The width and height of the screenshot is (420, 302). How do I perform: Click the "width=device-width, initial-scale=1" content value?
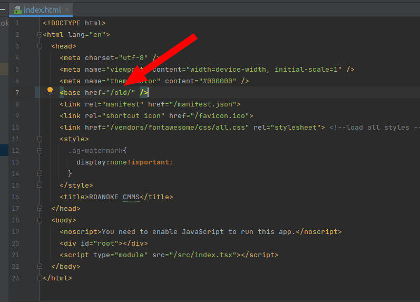tap(264, 70)
